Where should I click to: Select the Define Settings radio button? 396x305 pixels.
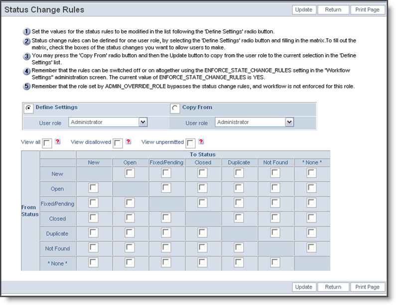point(29,107)
